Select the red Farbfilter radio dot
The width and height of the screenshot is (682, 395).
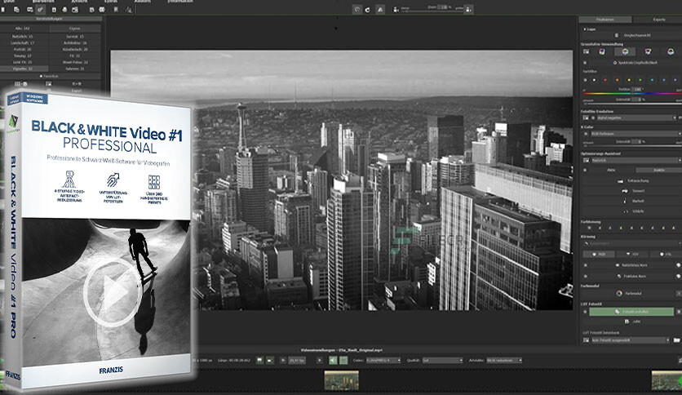[605, 80]
